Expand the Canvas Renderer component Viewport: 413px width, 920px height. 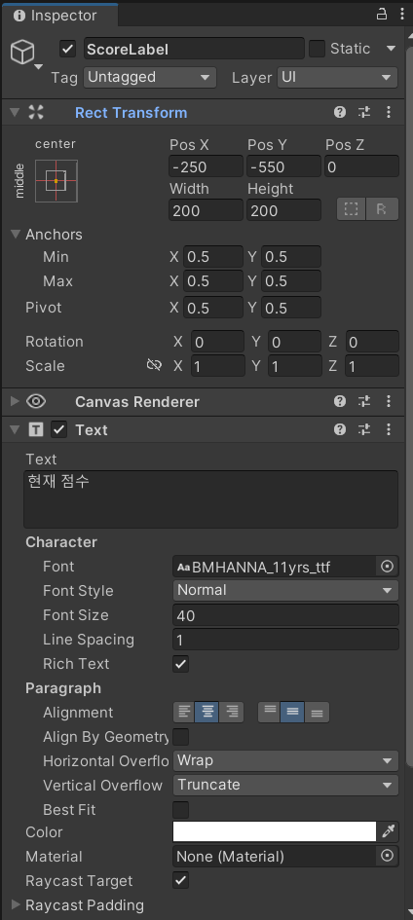click(x=15, y=401)
